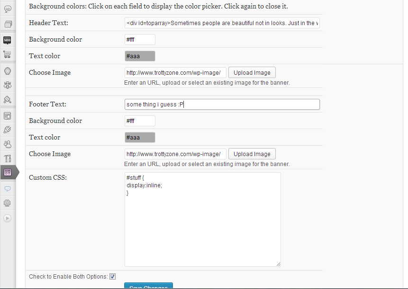Open the Users icon in sidebar

coord(8,144)
